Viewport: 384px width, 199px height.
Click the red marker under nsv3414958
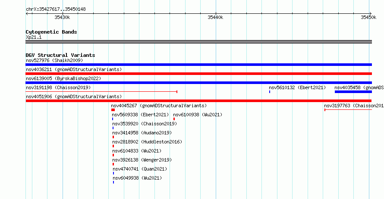pyautogui.click(x=113, y=137)
